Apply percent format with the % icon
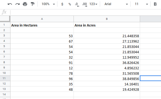161x99 pixels. pos(70,4)
